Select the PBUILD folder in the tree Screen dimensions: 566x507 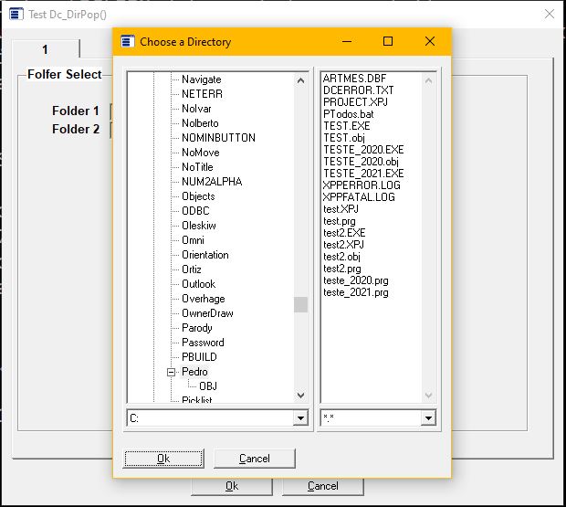point(199,357)
